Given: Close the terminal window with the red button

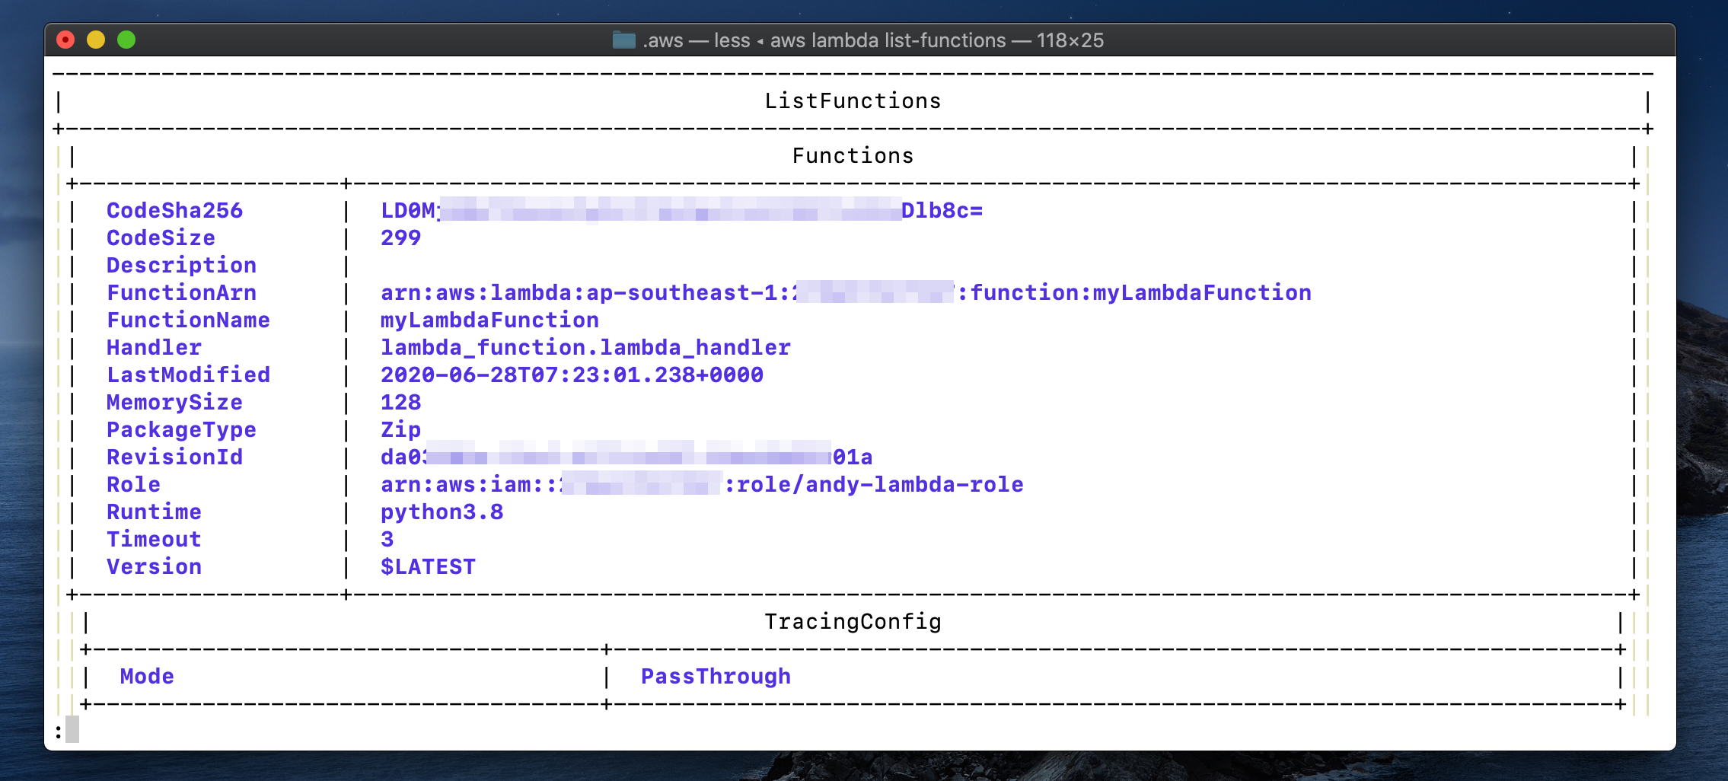Looking at the screenshot, I should [x=66, y=40].
